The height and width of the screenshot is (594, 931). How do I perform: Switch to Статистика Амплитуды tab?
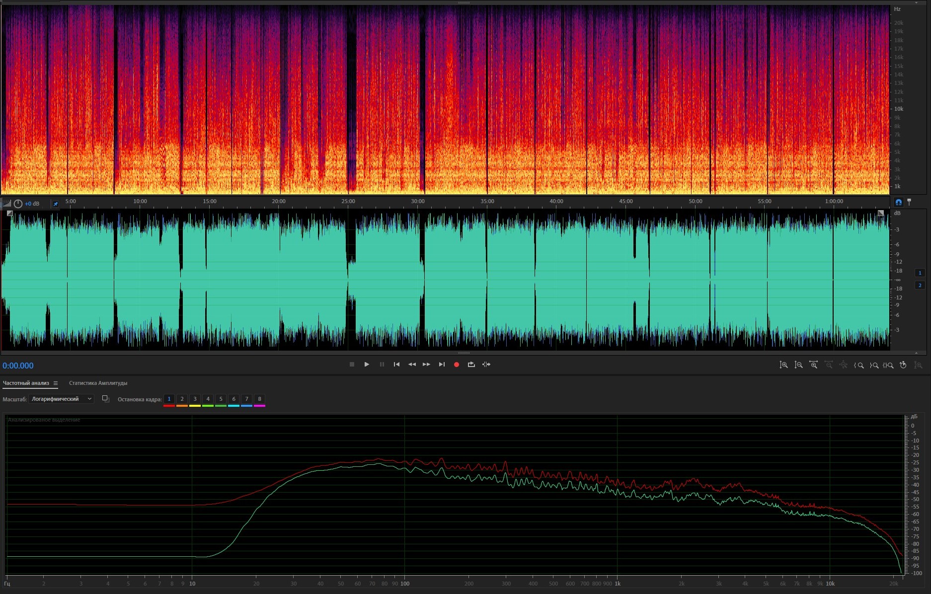98,383
